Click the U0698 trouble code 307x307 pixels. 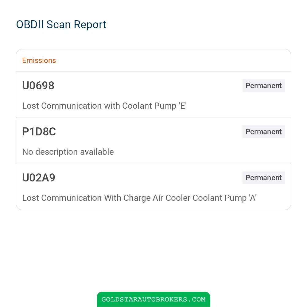click(x=38, y=86)
